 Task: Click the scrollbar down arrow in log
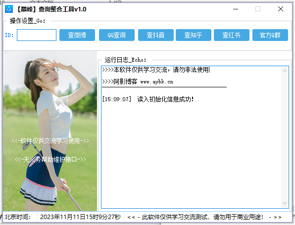coord(285,203)
